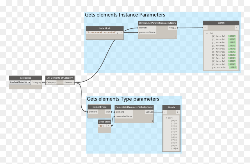
Task: Select the upper Watch node header
Action: 221,23
